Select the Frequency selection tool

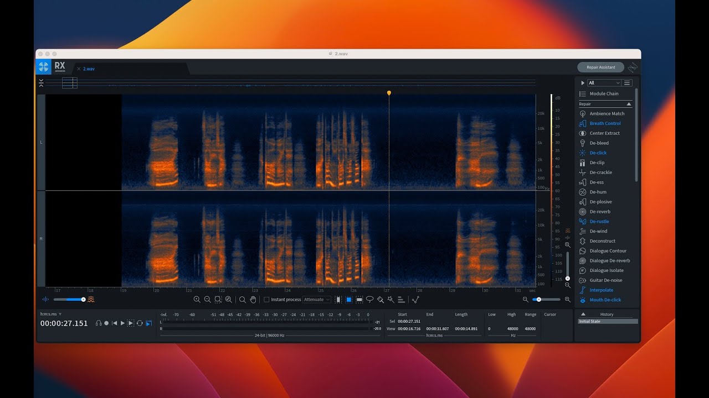click(359, 300)
